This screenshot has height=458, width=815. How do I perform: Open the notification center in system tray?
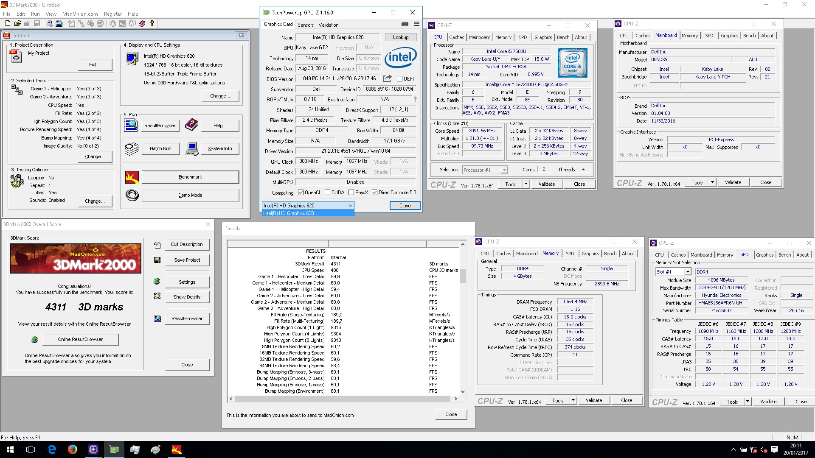coord(774,450)
